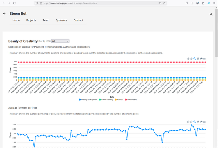
Task: Reset zoom with home icon on first chart
Action: tap(201, 59)
